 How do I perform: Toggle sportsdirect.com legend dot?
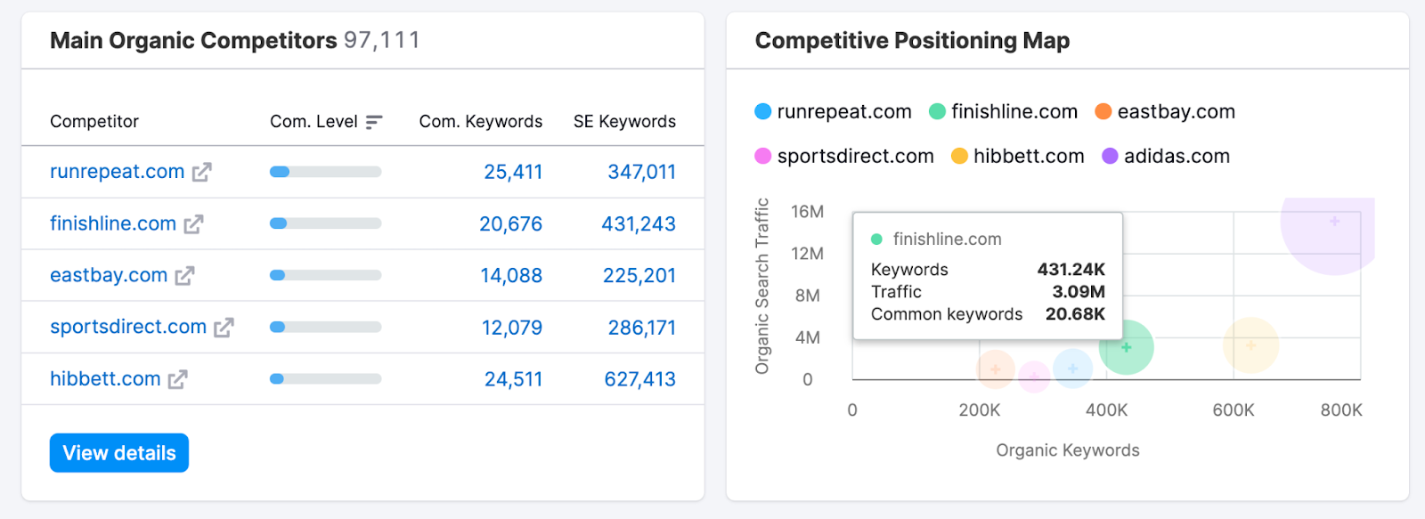coord(763,157)
